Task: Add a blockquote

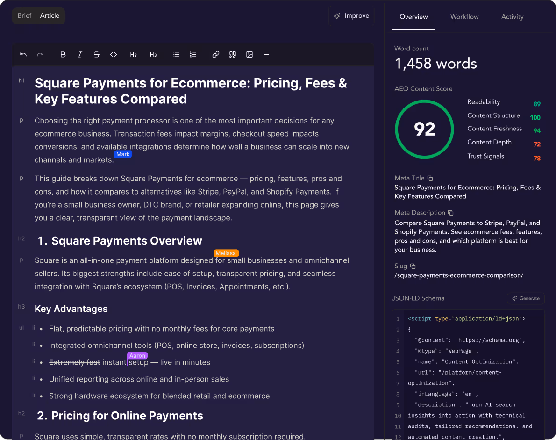Action: pos(232,54)
